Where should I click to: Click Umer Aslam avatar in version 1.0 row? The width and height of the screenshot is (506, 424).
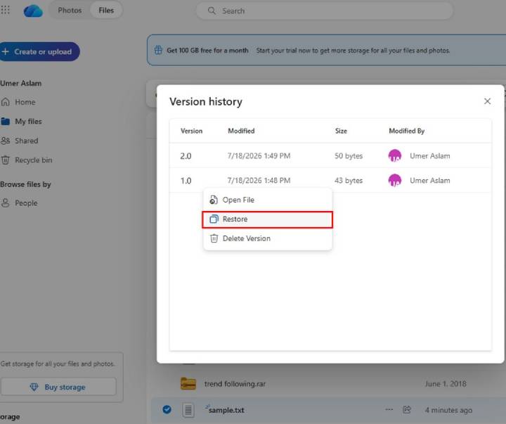click(x=395, y=180)
